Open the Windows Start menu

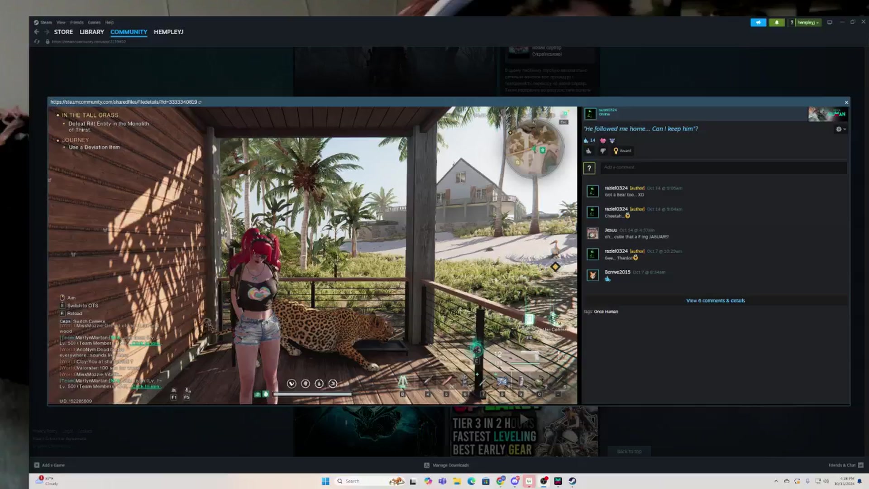325,481
